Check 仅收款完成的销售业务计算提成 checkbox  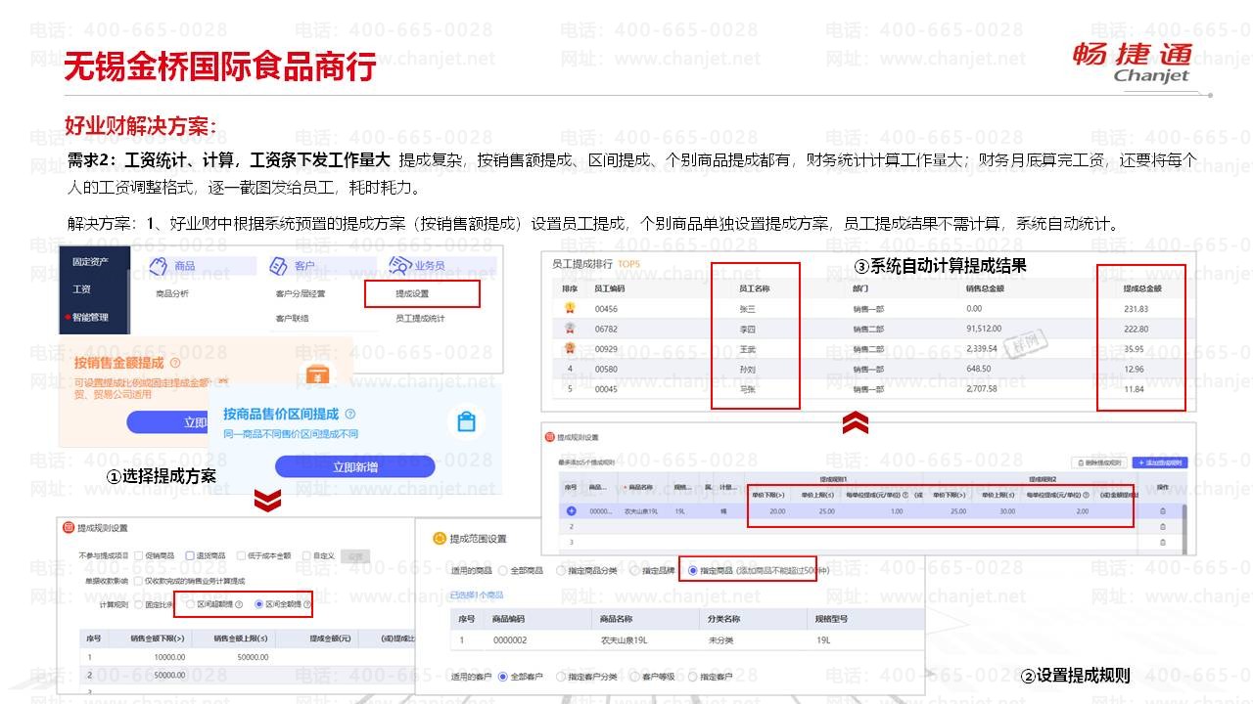[138, 580]
